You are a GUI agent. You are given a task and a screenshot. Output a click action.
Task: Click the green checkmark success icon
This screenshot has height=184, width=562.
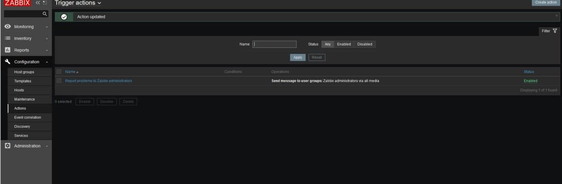pyautogui.click(x=64, y=17)
